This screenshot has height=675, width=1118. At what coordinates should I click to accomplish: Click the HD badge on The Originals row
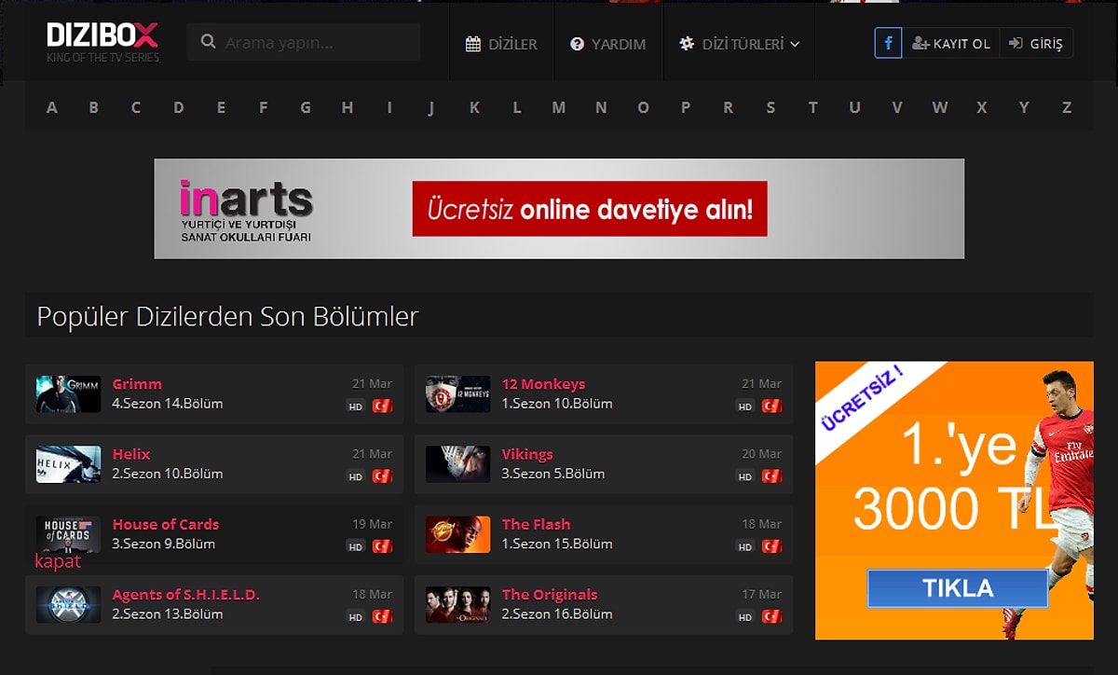[744, 616]
